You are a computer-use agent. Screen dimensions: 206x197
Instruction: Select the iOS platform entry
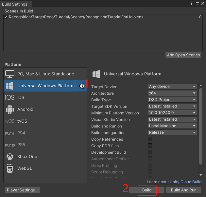(45, 97)
